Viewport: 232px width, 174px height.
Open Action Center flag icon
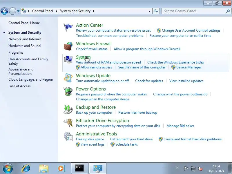(x=68, y=28)
